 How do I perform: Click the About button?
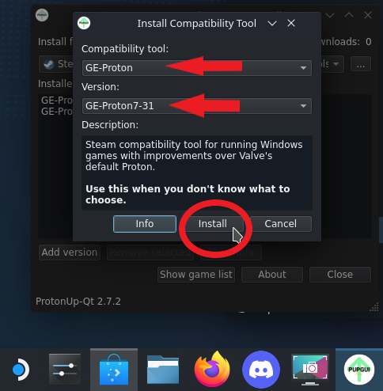(x=272, y=275)
